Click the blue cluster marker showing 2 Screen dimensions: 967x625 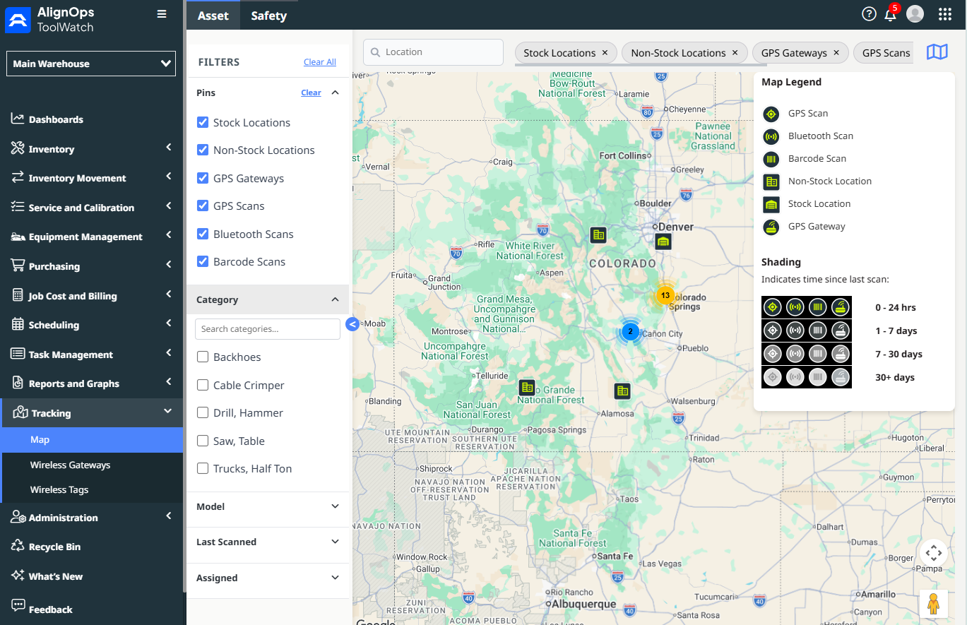click(630, 331)
